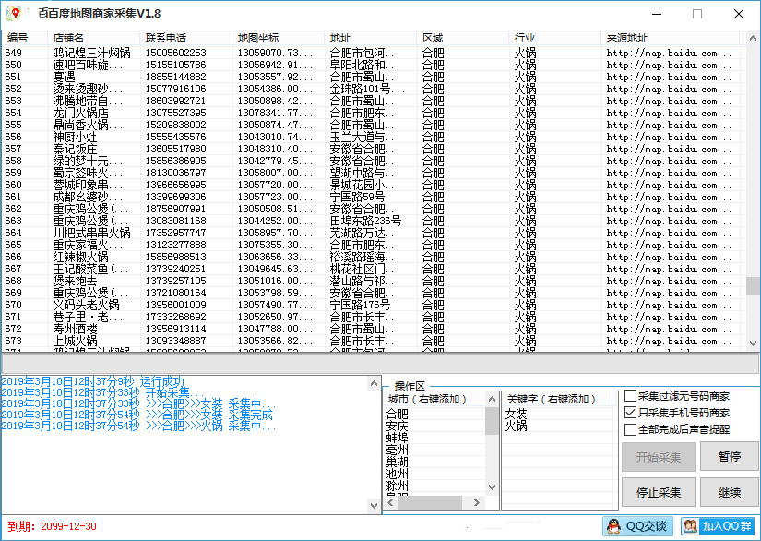Click city list scroll left arrow
761x541 pixels.
tap(391, 502)
